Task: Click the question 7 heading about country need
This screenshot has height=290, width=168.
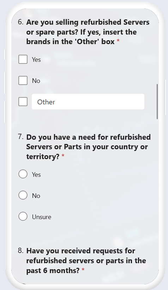Action: coord(89,147)
